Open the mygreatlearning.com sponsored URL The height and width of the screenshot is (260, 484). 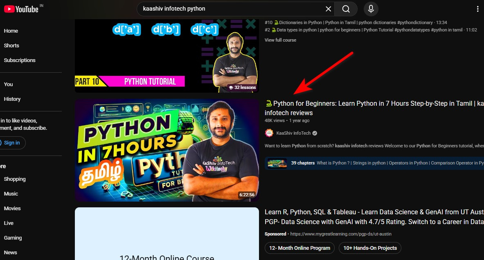341,234
